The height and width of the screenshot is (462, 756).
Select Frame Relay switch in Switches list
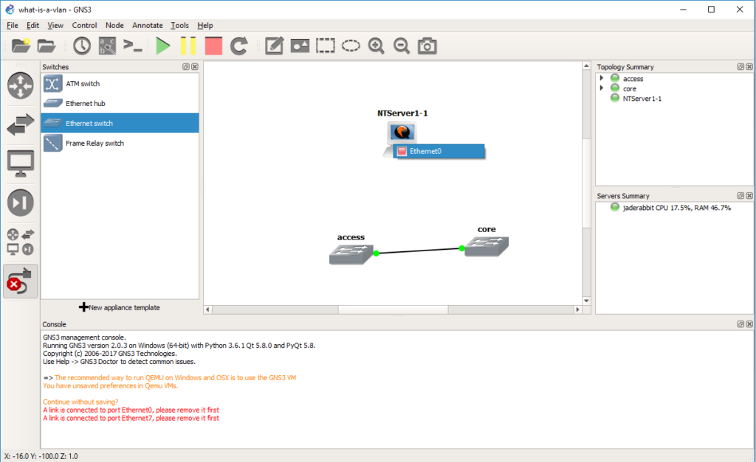(94, 143)
